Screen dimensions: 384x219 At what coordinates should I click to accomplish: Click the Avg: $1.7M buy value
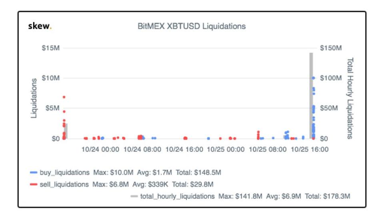[x=154, y=173]
